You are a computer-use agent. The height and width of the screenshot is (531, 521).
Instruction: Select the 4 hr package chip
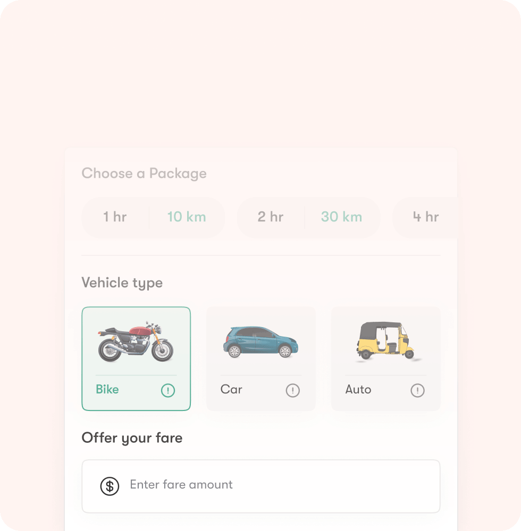point(425,217)
